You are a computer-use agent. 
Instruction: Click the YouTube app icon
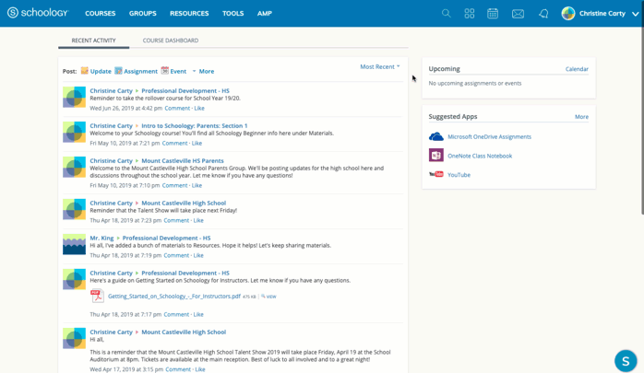point(436,174)
